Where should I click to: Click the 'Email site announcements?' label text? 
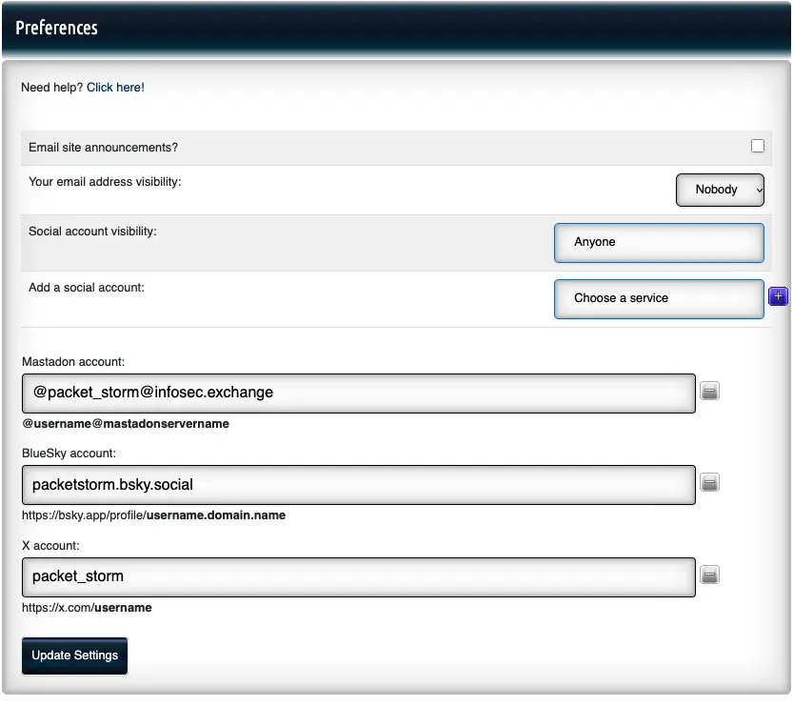[104, 148]
